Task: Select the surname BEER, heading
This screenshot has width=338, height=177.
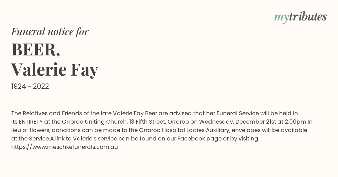Action: point(36,49)
